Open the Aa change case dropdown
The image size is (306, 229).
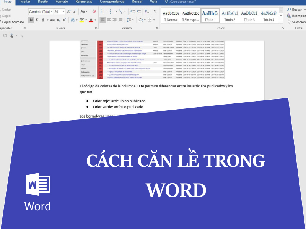click(x=84, y=11)
